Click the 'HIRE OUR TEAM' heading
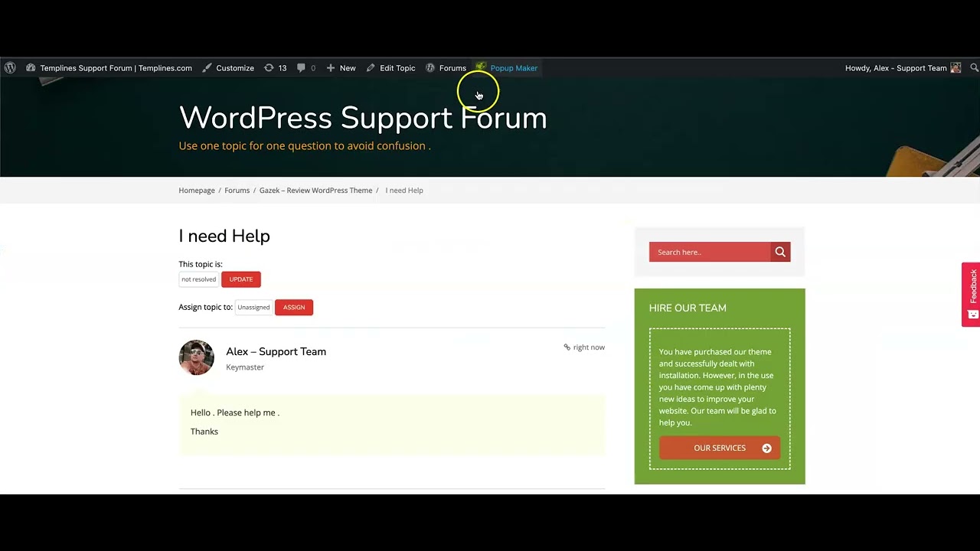This screenshot has height=551, width=980. [688, 308]
